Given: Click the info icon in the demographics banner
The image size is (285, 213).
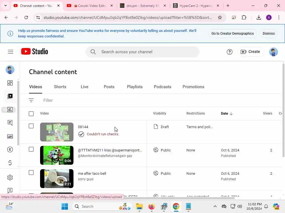Looking at the screenshot, I should click(10, 34).
